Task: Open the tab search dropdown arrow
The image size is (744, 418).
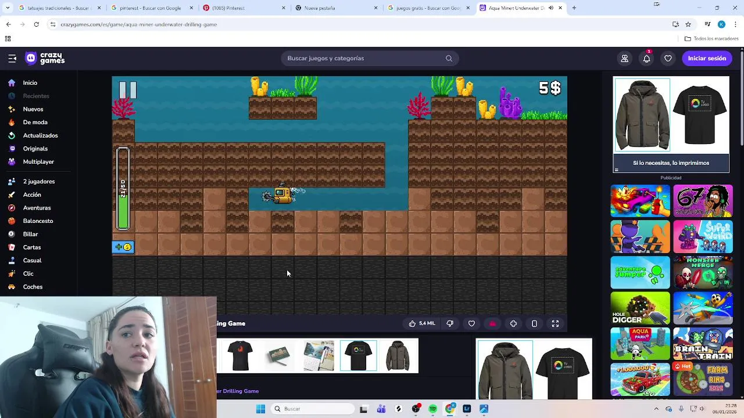Action: pyautogui.click(x=8, y=8)
